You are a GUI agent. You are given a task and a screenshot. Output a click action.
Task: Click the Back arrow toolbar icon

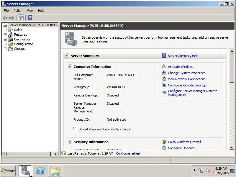(x=5, y=18)
